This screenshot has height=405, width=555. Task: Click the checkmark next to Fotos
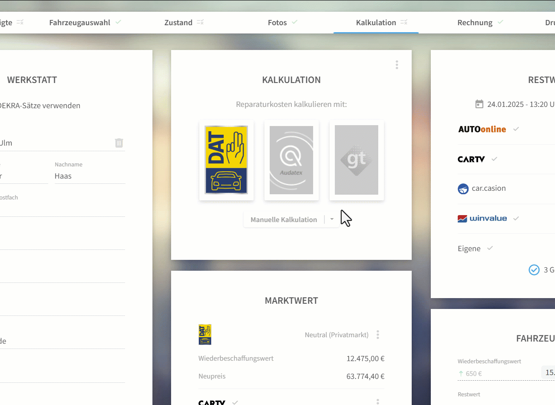[294, 22]
